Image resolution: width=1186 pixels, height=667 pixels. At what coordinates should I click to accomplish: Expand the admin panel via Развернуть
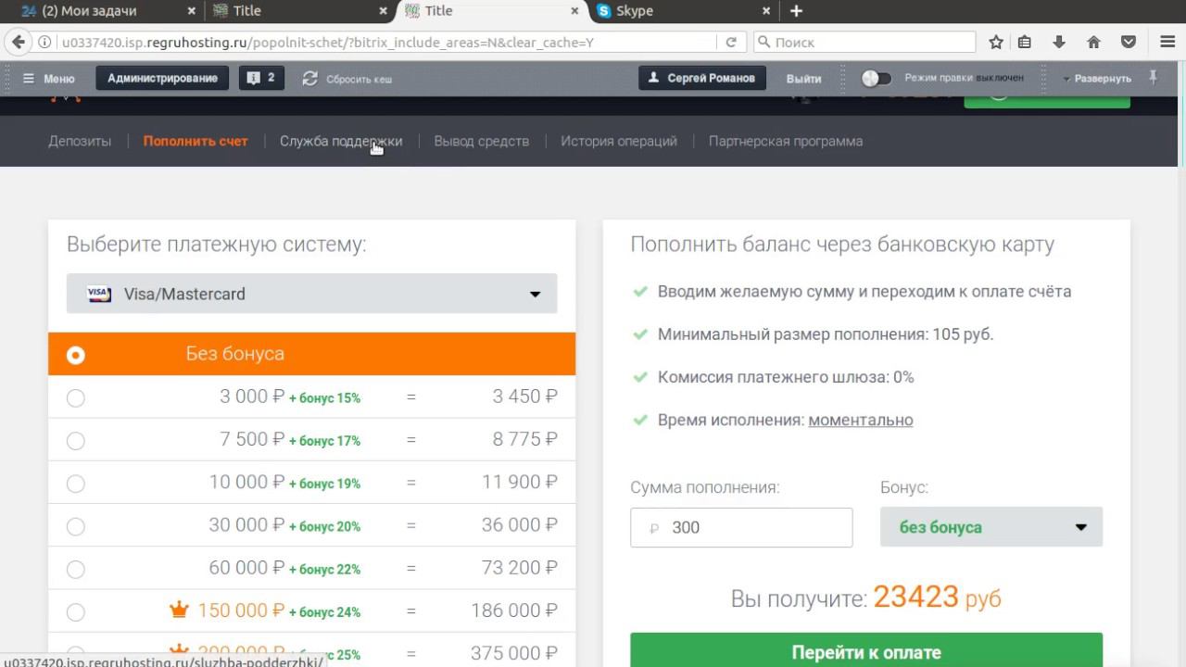pos(1097,79)
